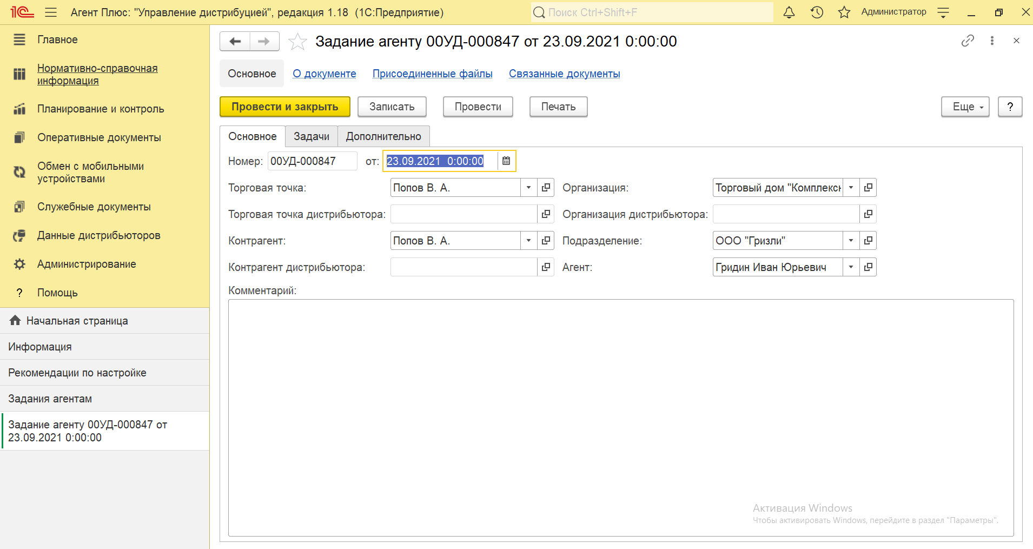Focus the search field Поиск Ctrl+Shift+F

point(652,12)
